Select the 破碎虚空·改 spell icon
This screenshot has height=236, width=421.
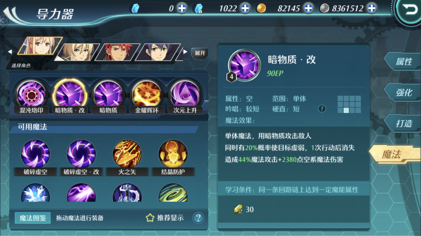tap(81, 157)
